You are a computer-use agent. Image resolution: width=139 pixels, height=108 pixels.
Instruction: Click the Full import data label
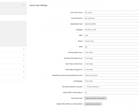77,98
